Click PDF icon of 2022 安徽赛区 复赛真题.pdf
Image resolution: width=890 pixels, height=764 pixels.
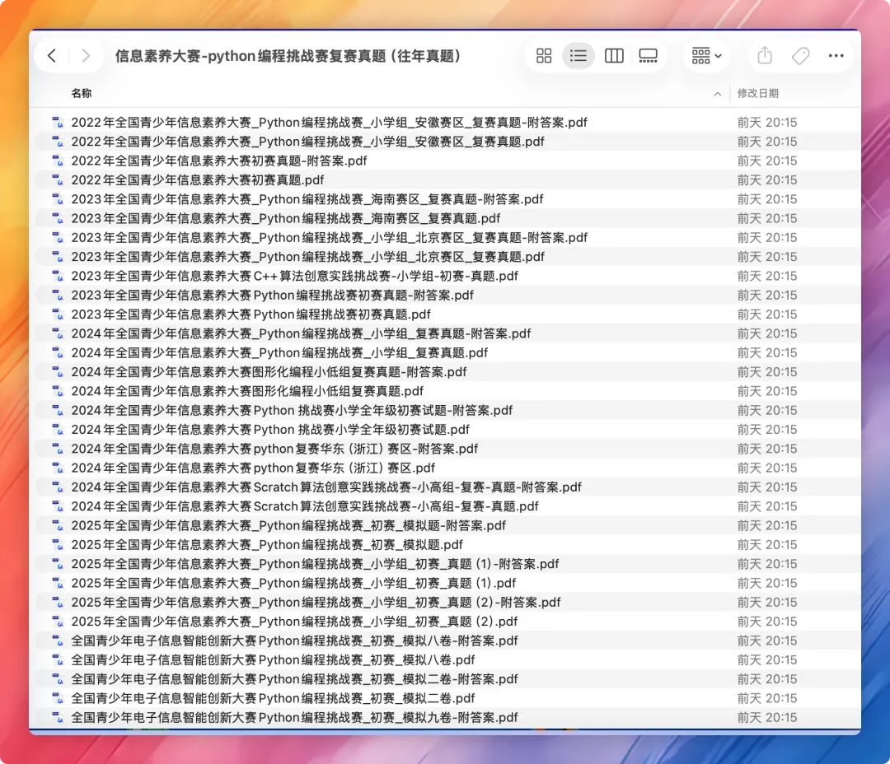tap(58, 142)
